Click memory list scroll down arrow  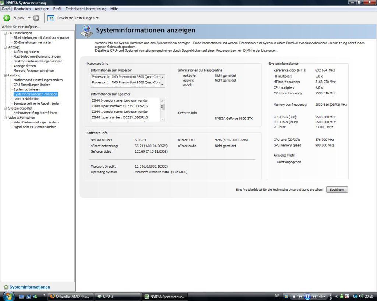click(162, 119)
